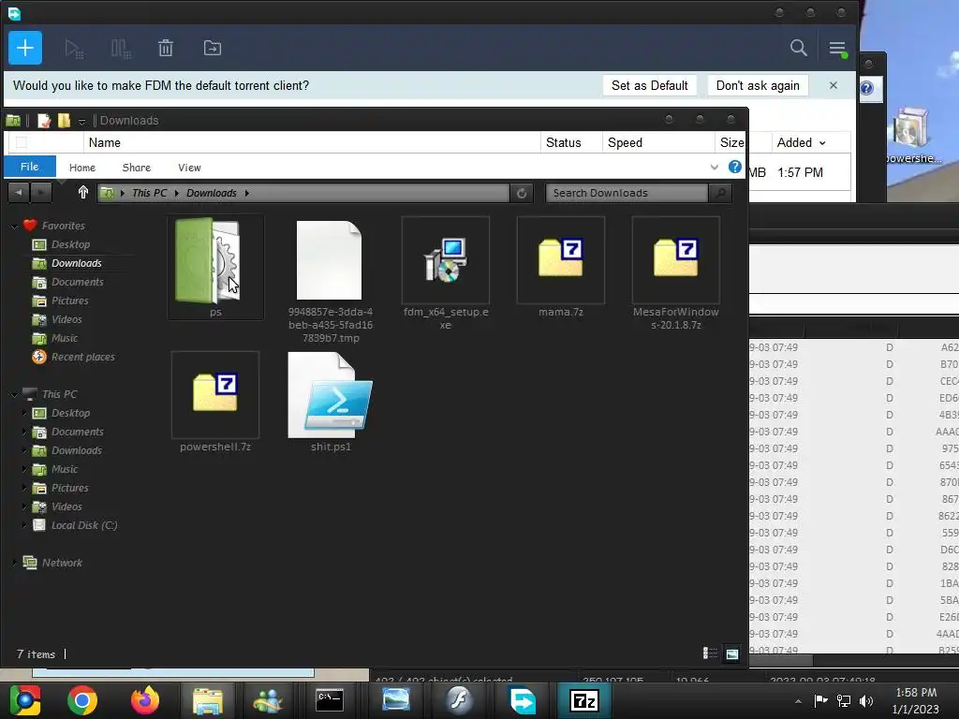Open quick access toolbar dropdown arrow

[81, 121]
